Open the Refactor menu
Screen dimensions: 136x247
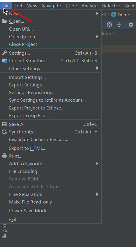pos(111,6)
